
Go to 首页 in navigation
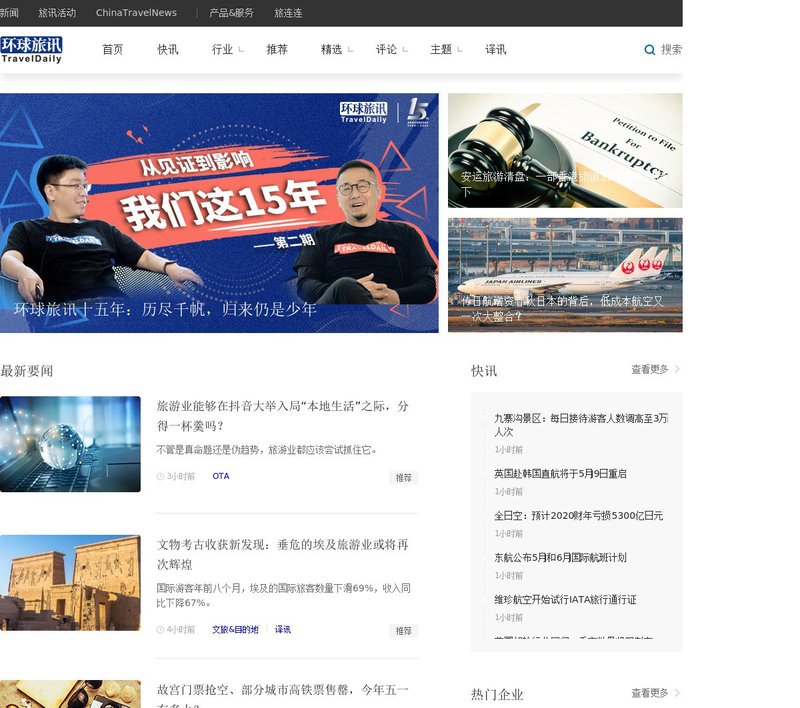pyautogui.click(x=113, y=50)
